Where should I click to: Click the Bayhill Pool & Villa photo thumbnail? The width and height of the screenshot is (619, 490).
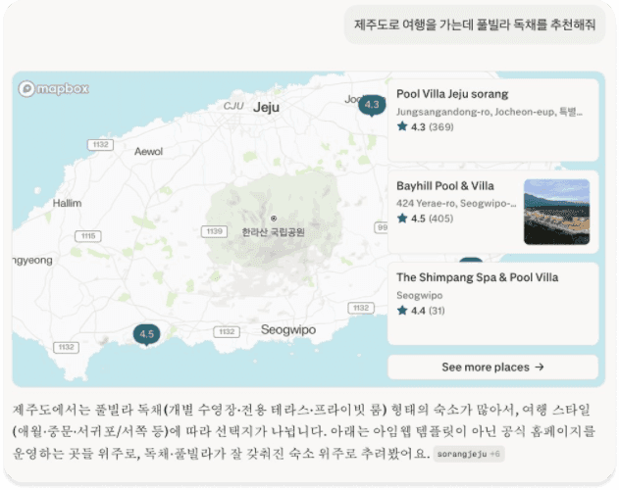(556, 212)
